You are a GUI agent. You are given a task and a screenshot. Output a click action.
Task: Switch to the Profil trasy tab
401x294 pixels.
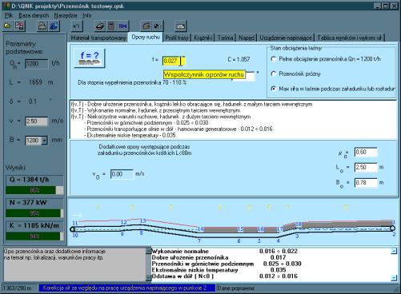point(177,38)
